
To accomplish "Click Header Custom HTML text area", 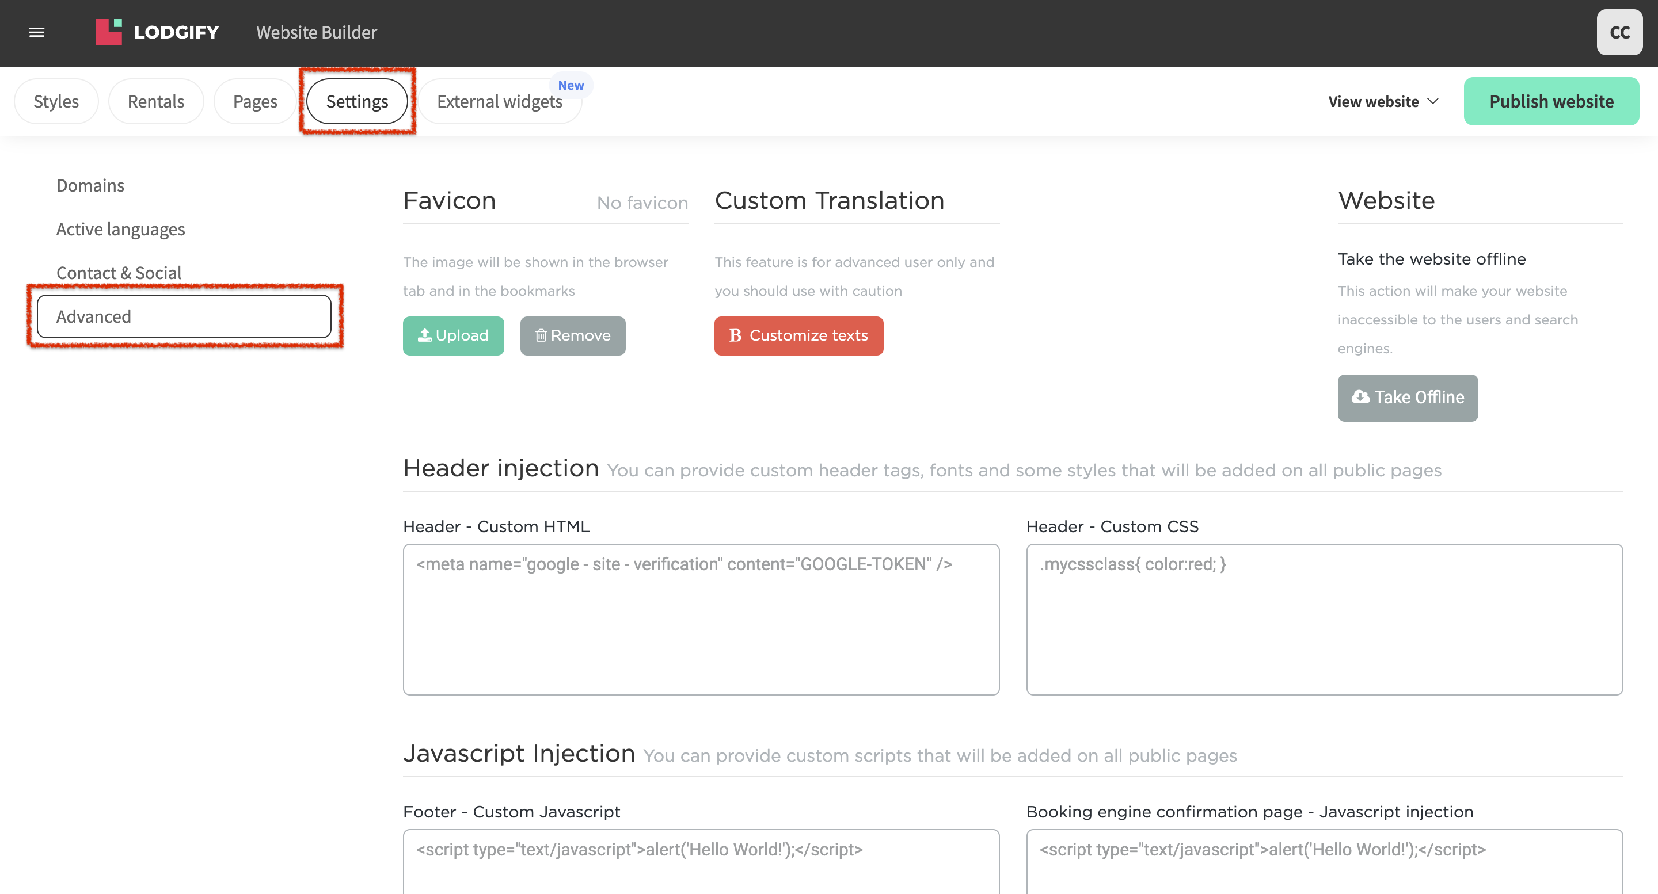I will coord(700,619).
